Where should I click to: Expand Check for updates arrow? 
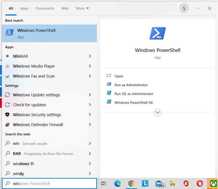pyautogui.click(x=90, y=105)
